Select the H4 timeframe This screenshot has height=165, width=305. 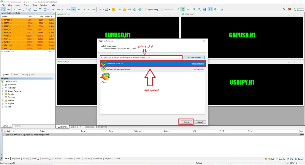(x=79, y=9)
